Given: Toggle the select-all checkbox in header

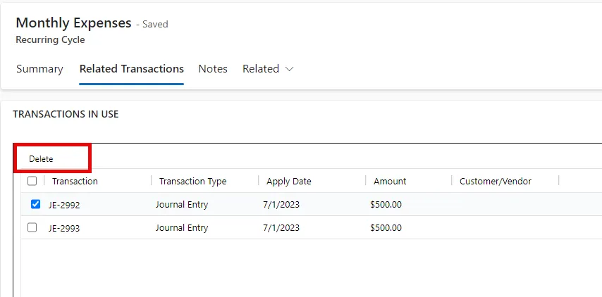Looking at the screenshot, I should (32, 181).
